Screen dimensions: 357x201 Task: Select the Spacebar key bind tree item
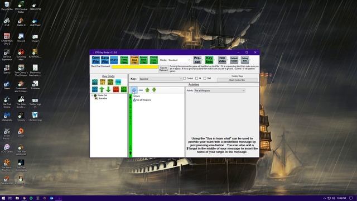point(103,98)
